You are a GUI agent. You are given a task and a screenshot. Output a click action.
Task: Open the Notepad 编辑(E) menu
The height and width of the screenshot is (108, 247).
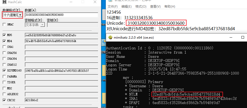coord(126,6)
